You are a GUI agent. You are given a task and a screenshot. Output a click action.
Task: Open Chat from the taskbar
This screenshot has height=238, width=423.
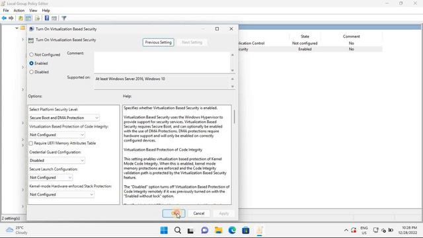click(205, 230)
